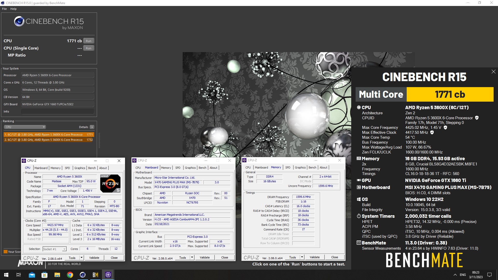Click Close in Memory CPU-Z window
The width and height of the screenshot is (498, 280).
click(x=335, y=257)
